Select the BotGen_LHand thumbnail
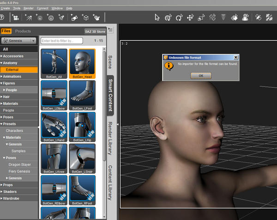 tap(54, 125)
